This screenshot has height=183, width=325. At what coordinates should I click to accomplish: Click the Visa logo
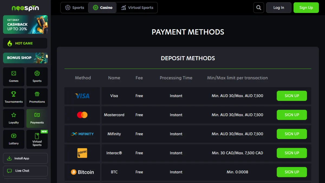(82, 96)
